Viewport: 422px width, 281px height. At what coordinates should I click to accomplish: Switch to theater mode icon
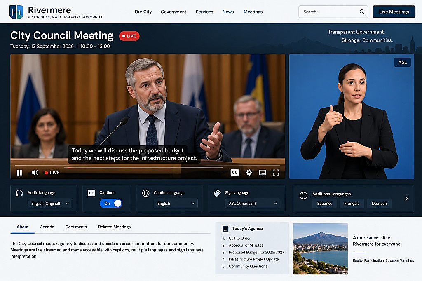point(263,173)
